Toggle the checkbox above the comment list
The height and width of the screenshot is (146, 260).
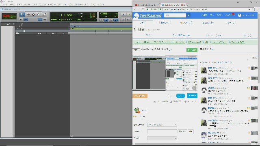click(201, 62)
